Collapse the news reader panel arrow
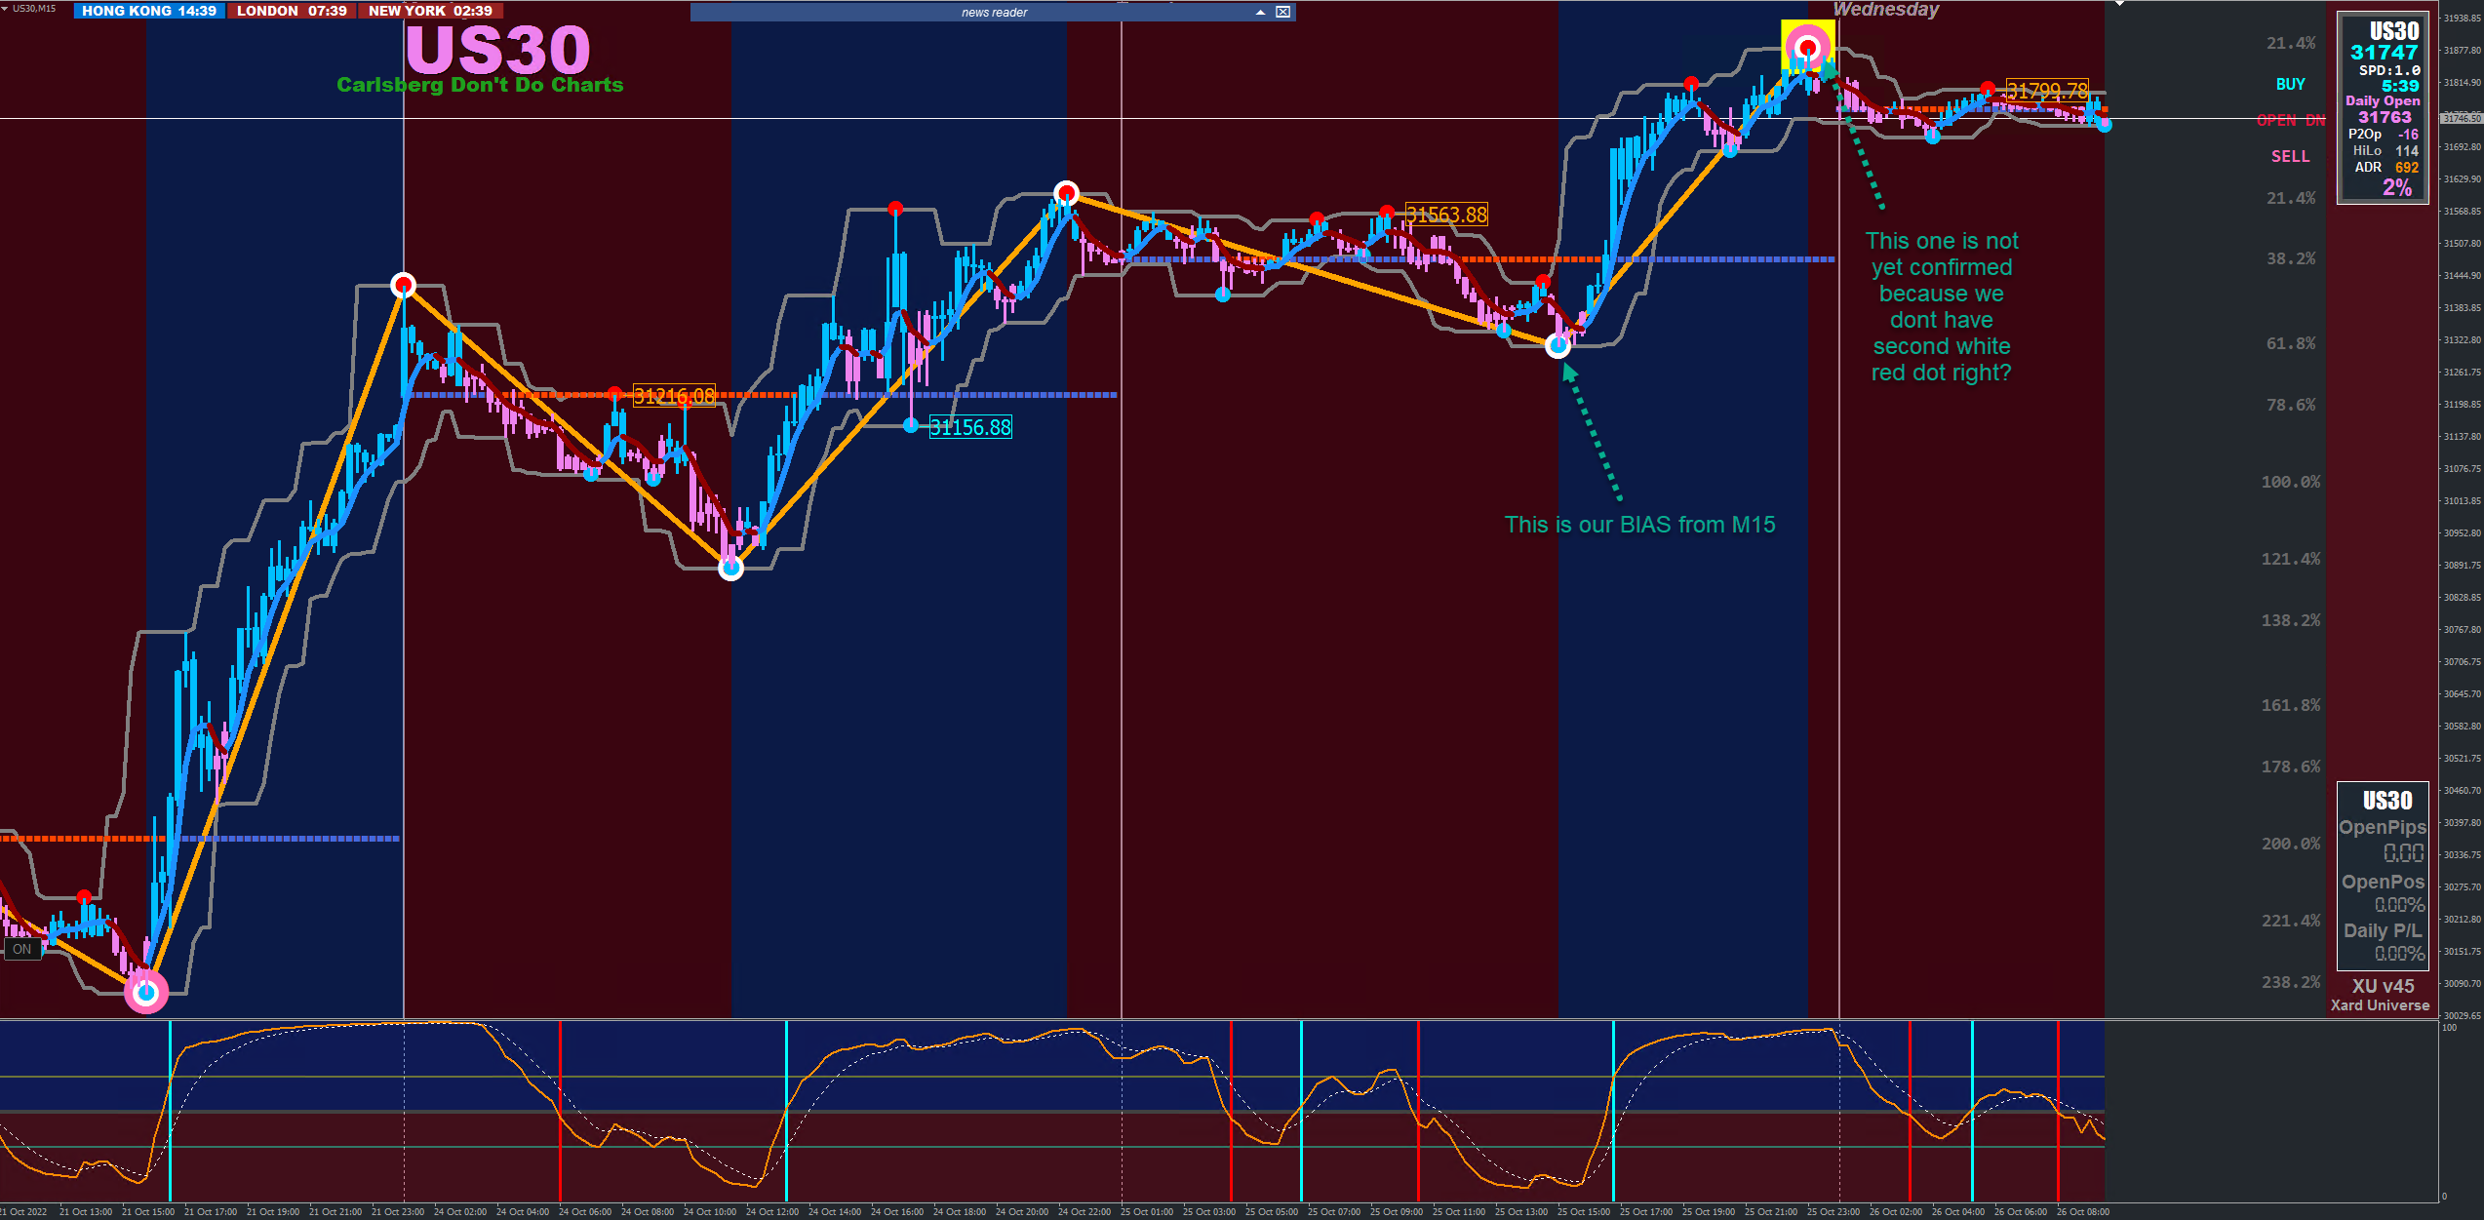 pyautogui.click(x=1260, y=12)
